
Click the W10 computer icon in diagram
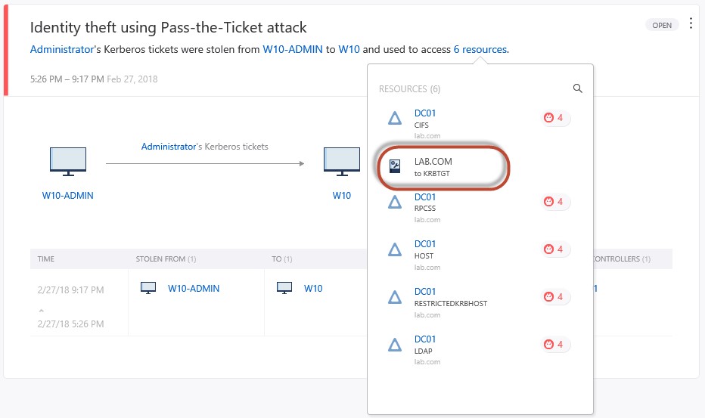tap(342, 162)
